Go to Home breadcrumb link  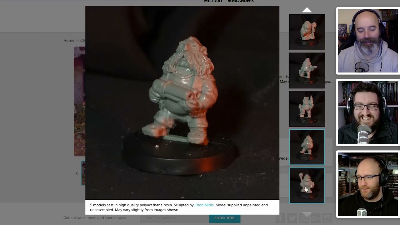[69, 40]
